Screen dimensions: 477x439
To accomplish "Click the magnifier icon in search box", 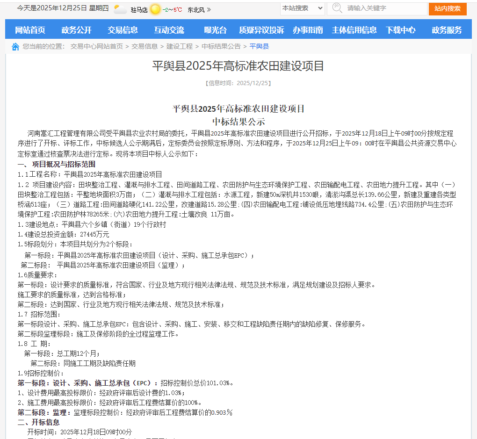I will [x=337, y=8].
